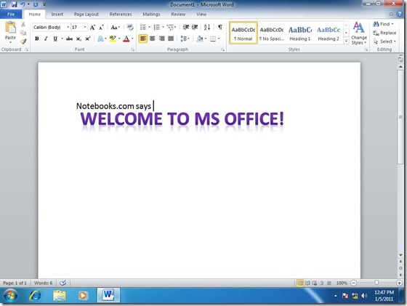Redo action in Quick Access Toolbar

pos(36,4)
